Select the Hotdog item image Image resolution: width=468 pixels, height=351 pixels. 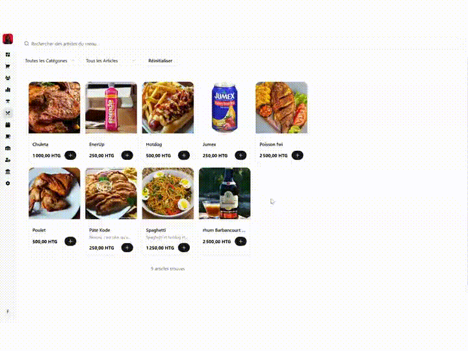click(x=168, y=107)
